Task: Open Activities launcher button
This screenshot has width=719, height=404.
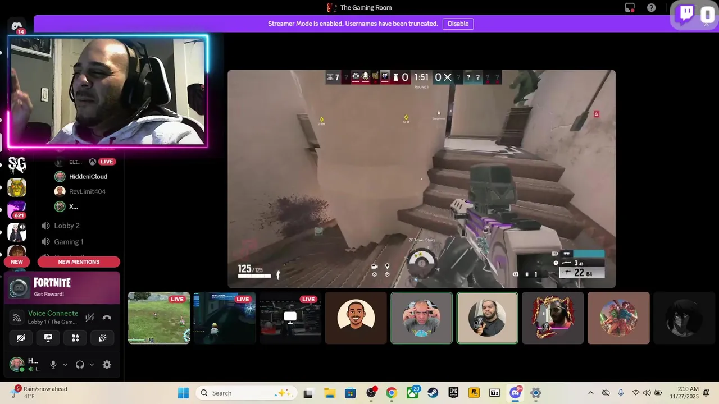Action: coord(75,338)
